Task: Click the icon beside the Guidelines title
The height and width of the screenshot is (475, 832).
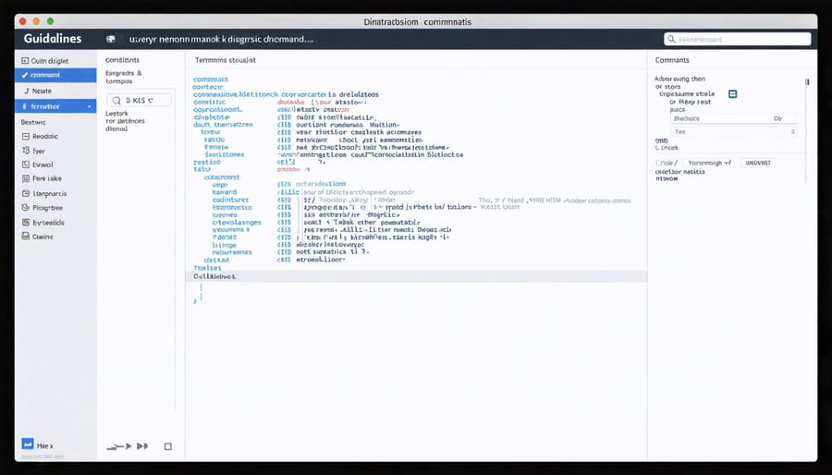Action: click(x=110, y=39)
